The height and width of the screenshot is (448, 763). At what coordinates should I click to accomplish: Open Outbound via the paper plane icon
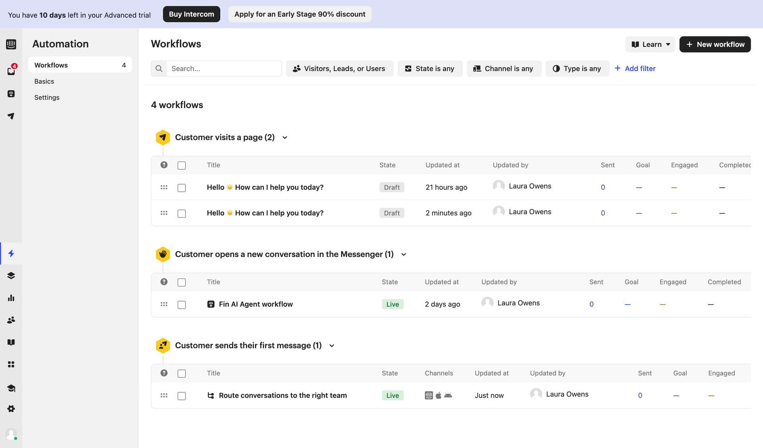(11, 116)
